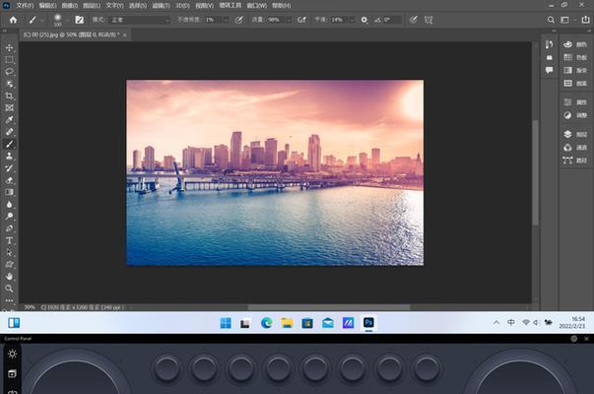Open the 编辑(E) menu
Image resolution: width=594 pixels, height=394 pixels.
[x=47, y=5]
